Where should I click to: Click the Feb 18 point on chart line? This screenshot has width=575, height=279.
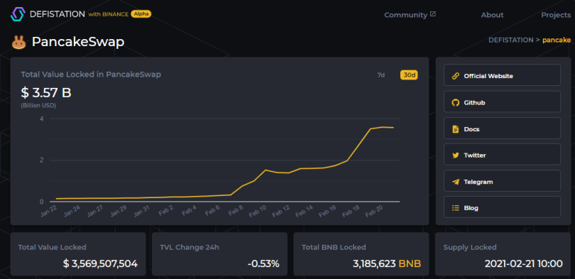(358, 146)
